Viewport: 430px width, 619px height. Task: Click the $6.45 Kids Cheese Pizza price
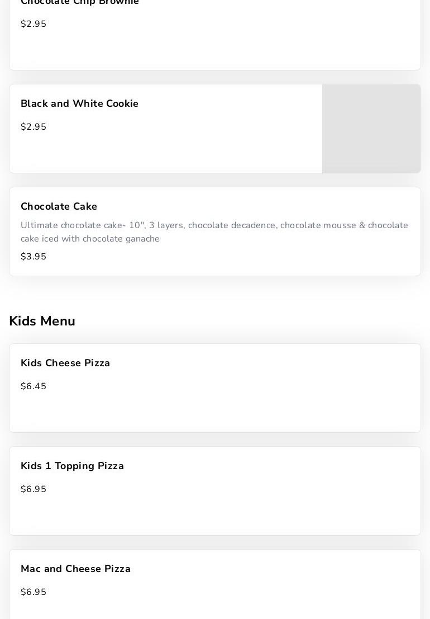click(34, 386)
